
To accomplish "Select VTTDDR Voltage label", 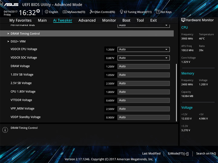I will click(21, 100).
